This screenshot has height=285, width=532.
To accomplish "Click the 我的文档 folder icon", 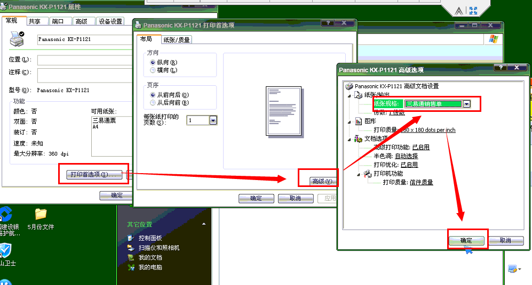I will click(x=131, y=257).
